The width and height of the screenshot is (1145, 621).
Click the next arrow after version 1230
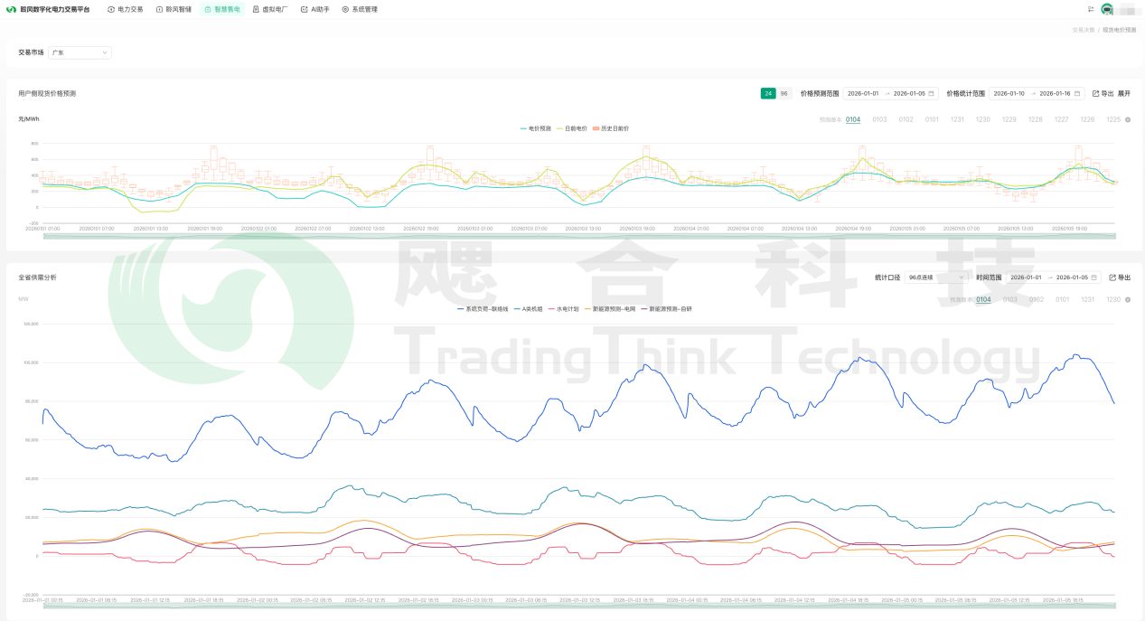pyautogui.click(x=1128, y=299)
